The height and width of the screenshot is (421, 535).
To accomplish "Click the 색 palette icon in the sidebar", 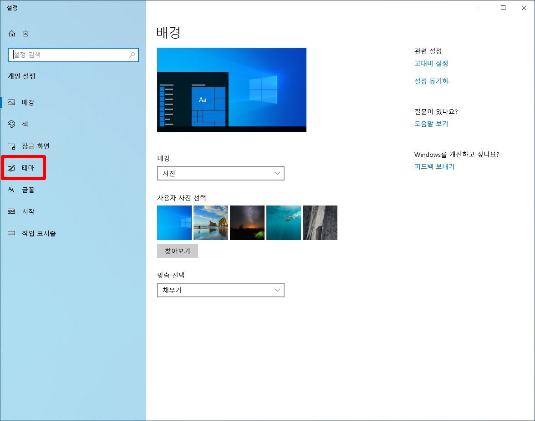I will [x=11, y=124].
